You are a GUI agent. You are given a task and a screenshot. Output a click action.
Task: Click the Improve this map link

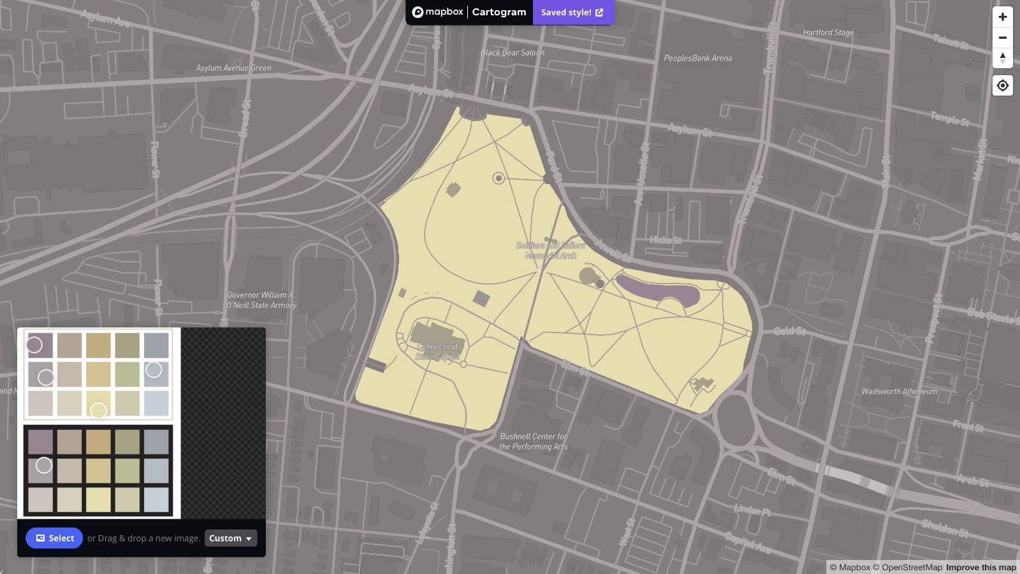coord(980,567)
